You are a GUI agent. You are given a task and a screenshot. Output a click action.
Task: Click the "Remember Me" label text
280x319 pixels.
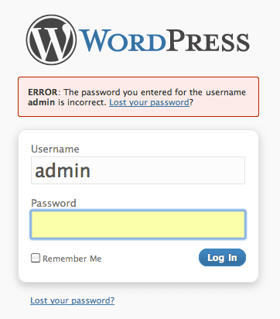(72, 259)
